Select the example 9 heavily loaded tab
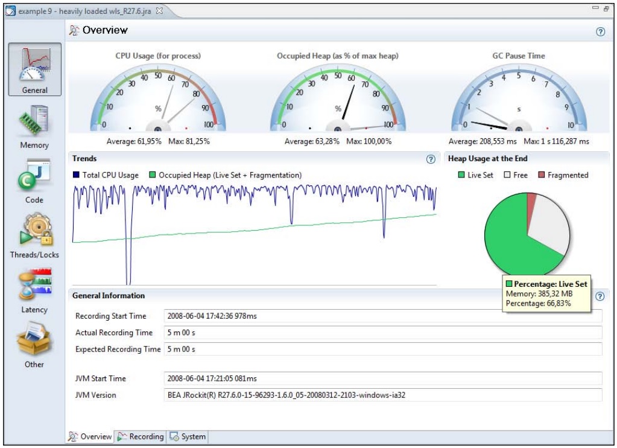 coord(84,11)
